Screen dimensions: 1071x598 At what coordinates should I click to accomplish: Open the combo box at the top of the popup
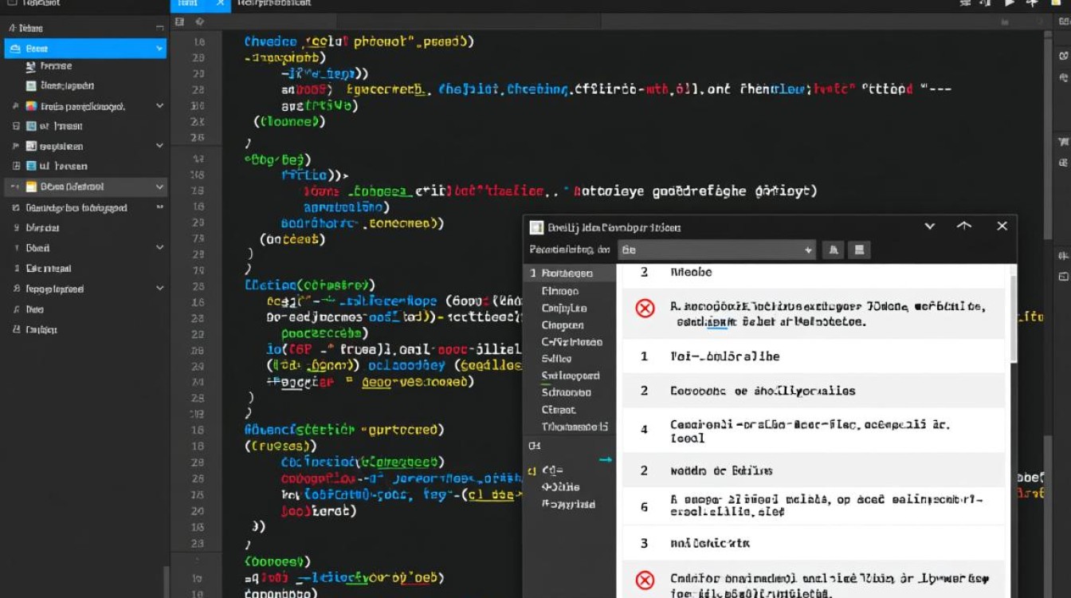click(716, 250)
